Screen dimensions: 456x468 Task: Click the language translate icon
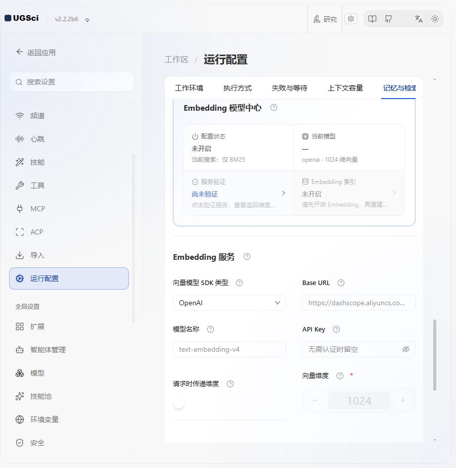point(419,19)
